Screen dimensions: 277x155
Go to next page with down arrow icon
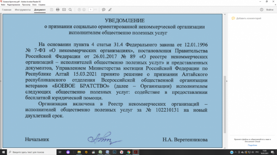(84, 10)
